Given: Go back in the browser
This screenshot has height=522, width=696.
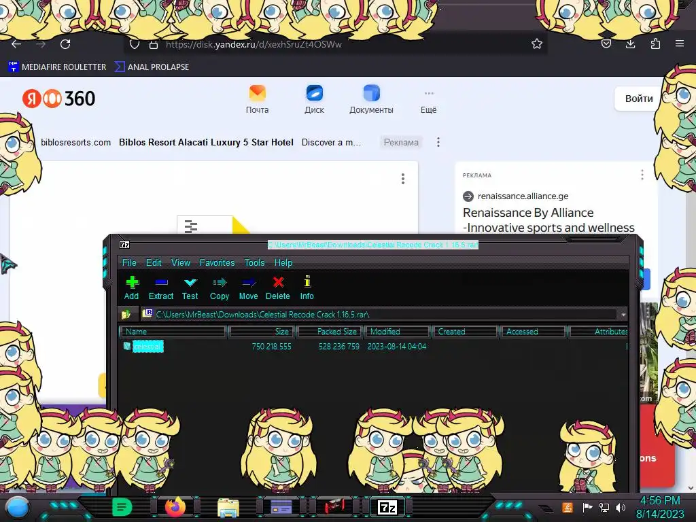Looking at the screenshot, I should pos(16,44).
